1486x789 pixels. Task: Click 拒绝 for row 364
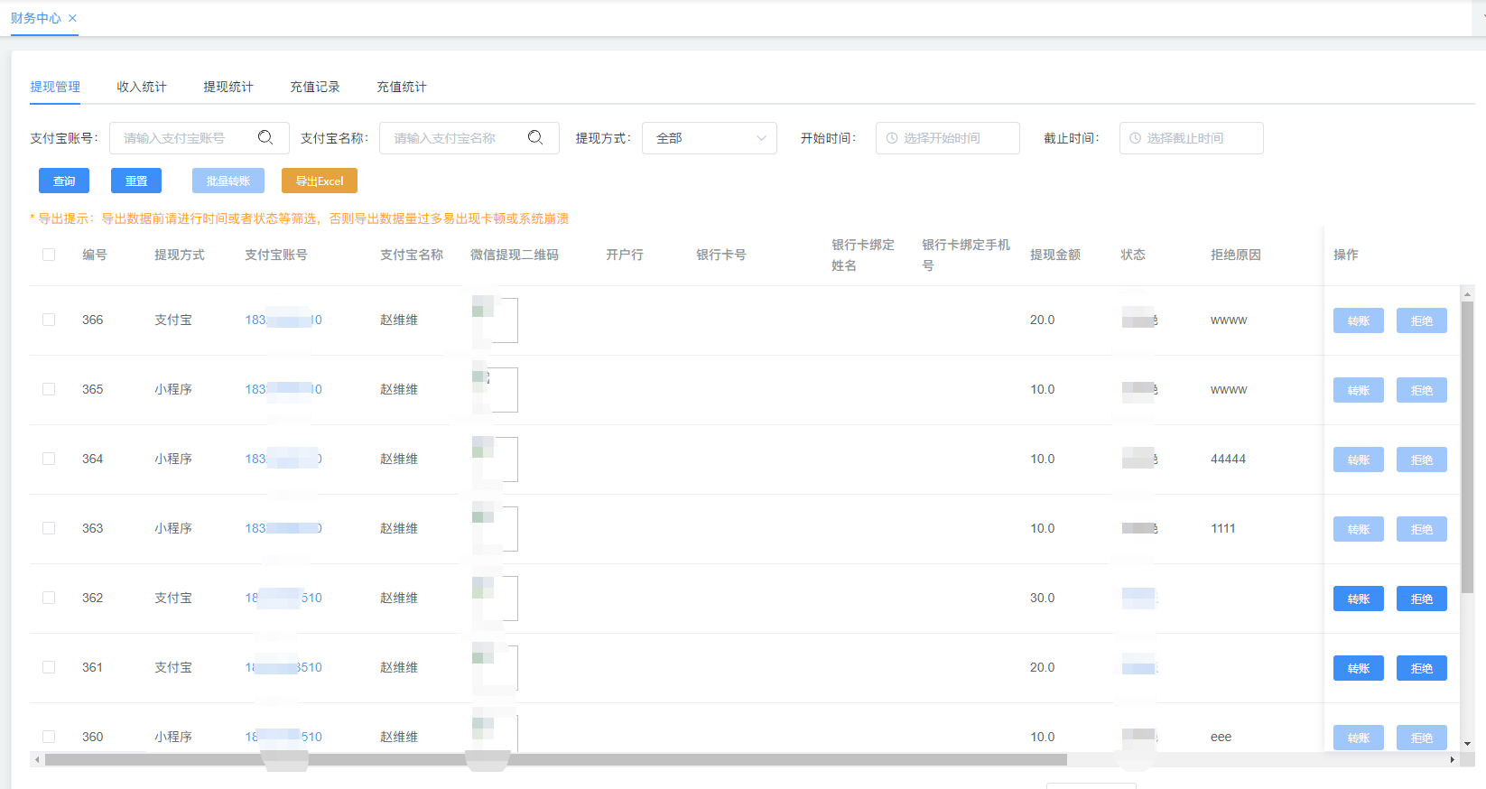1422,459
